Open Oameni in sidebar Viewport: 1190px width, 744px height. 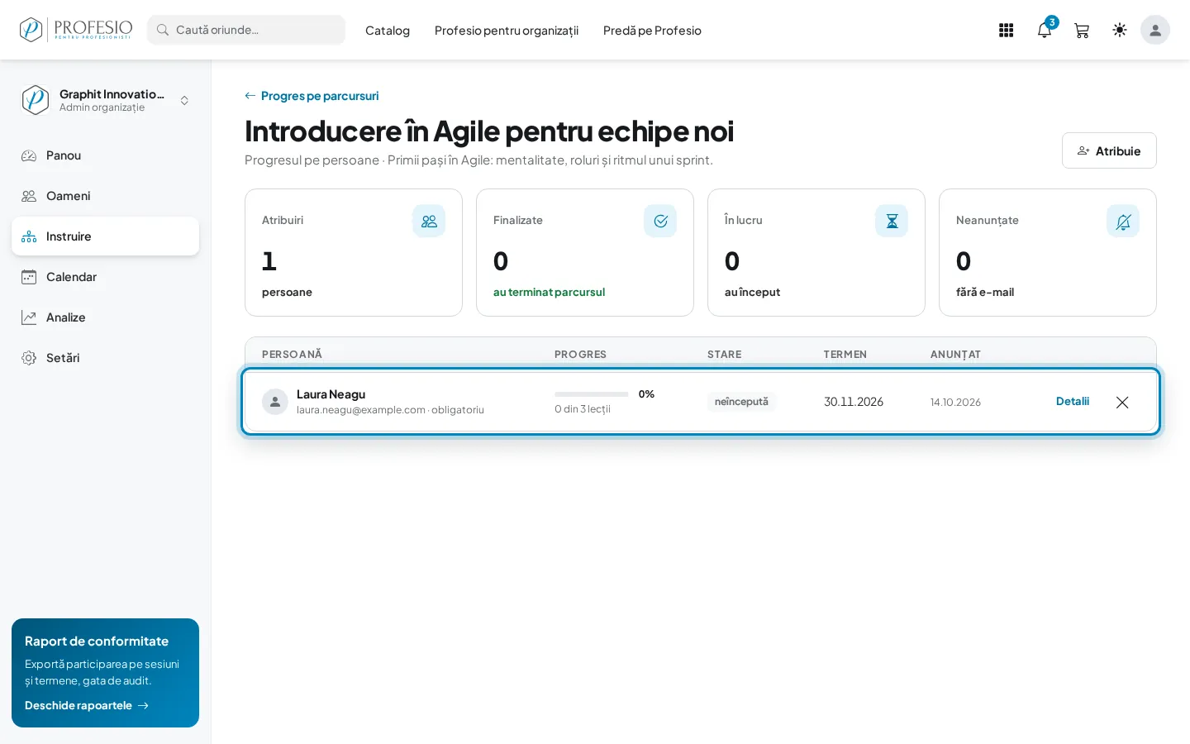105,196
